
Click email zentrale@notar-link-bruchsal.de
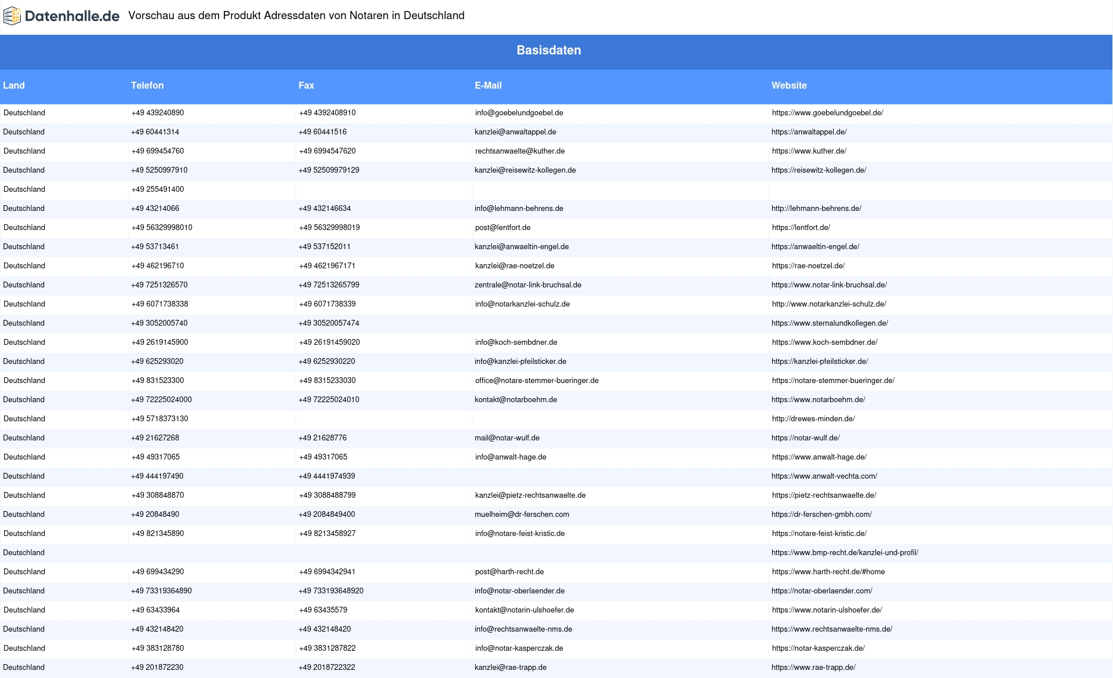pos(528,285)
